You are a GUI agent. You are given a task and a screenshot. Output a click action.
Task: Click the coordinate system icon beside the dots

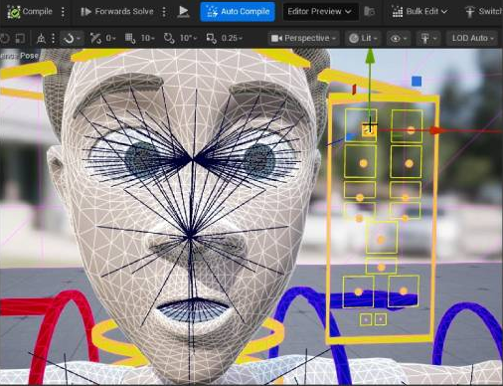tap(41, 38)
